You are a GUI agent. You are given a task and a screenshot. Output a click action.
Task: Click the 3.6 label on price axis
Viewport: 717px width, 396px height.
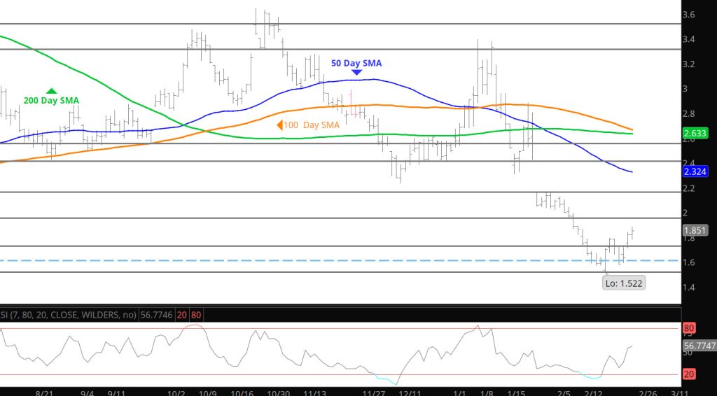coord(688,15)
